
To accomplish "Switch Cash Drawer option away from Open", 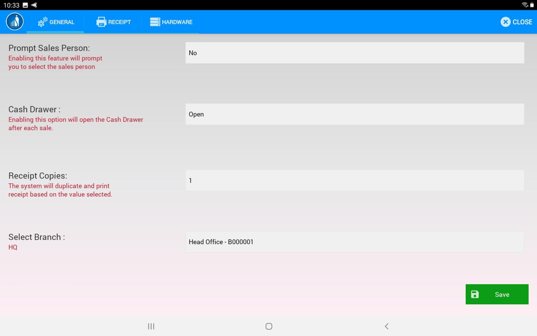I will (x=354, y=114).
